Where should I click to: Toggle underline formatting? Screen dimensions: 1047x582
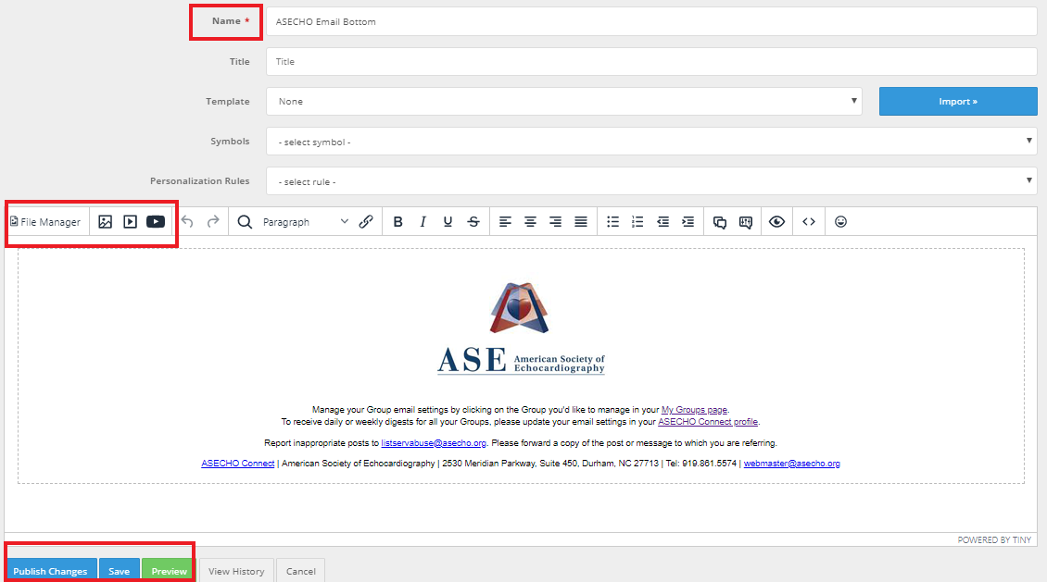tap(448, 222)
